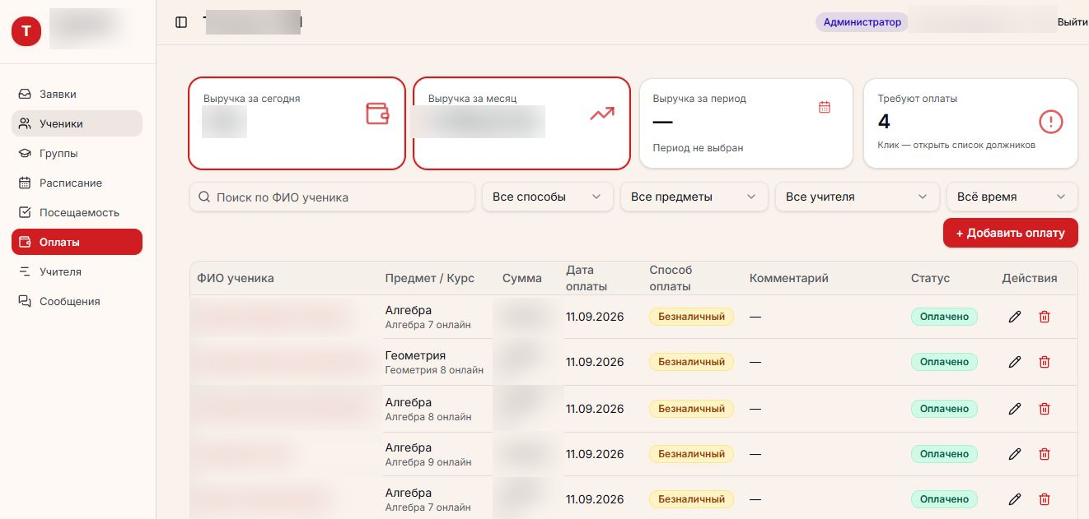The width and height of the screenshot is (1089, 519).
Task: Click the Предмет / Курс column header
Action: click(x=430, y=278)
